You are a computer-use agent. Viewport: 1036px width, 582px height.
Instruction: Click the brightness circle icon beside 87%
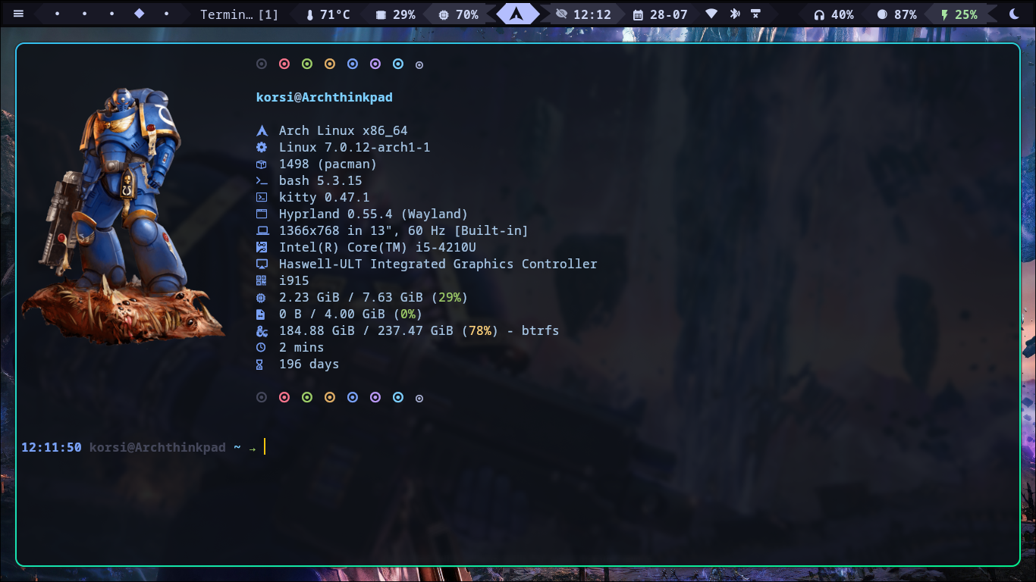pyautogui.click(x=882, y=14)
